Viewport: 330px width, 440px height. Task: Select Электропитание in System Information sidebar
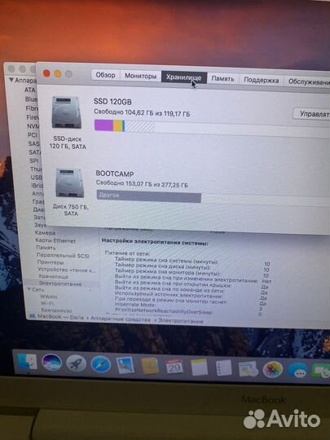pyautogui.click(x=60, y=284)
